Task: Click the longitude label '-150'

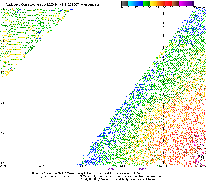Action: point(3,167)
